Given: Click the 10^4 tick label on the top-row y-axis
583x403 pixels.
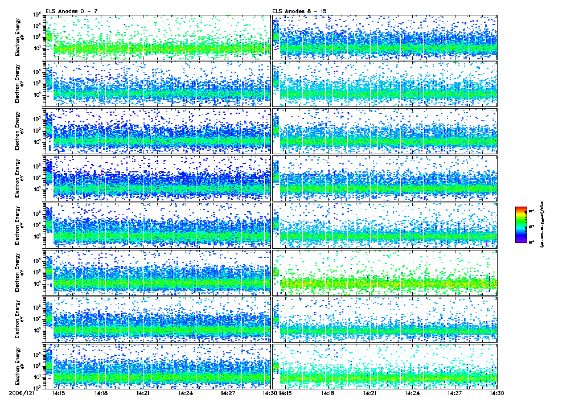Looking at the screenshot, I should pos(37,15).
